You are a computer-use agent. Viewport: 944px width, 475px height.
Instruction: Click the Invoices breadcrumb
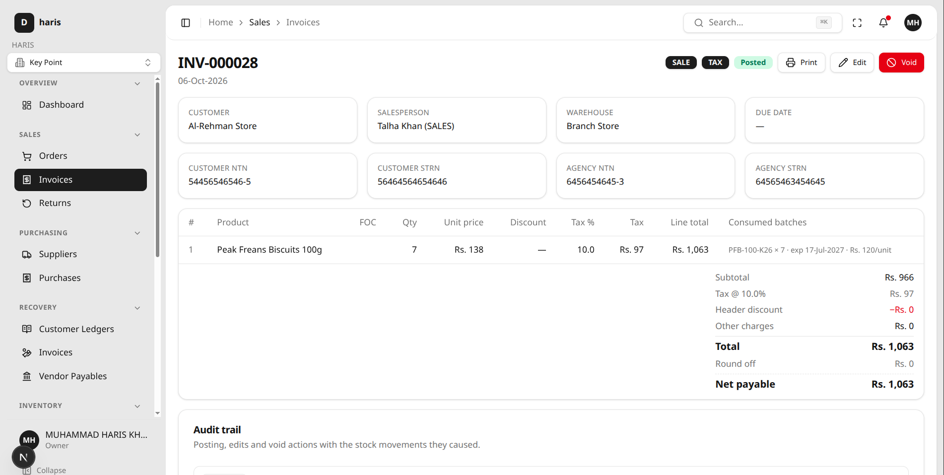point(303,22)
